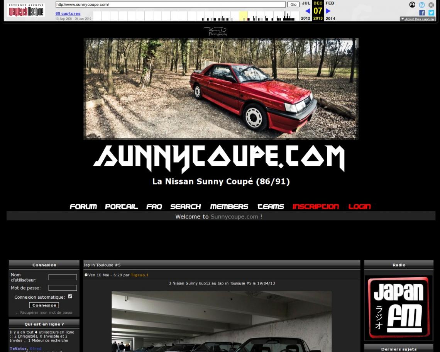
Task: Share this capture on Twitter
Action: click(431, 13)
